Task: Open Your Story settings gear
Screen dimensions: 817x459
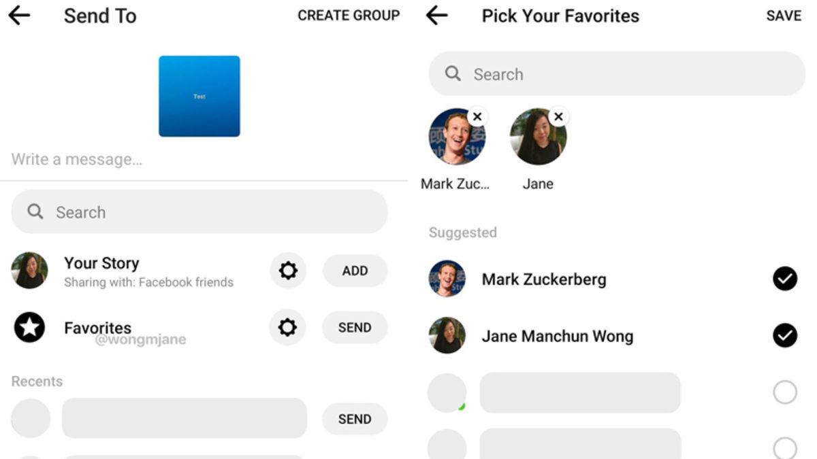Action: (288, 271)
